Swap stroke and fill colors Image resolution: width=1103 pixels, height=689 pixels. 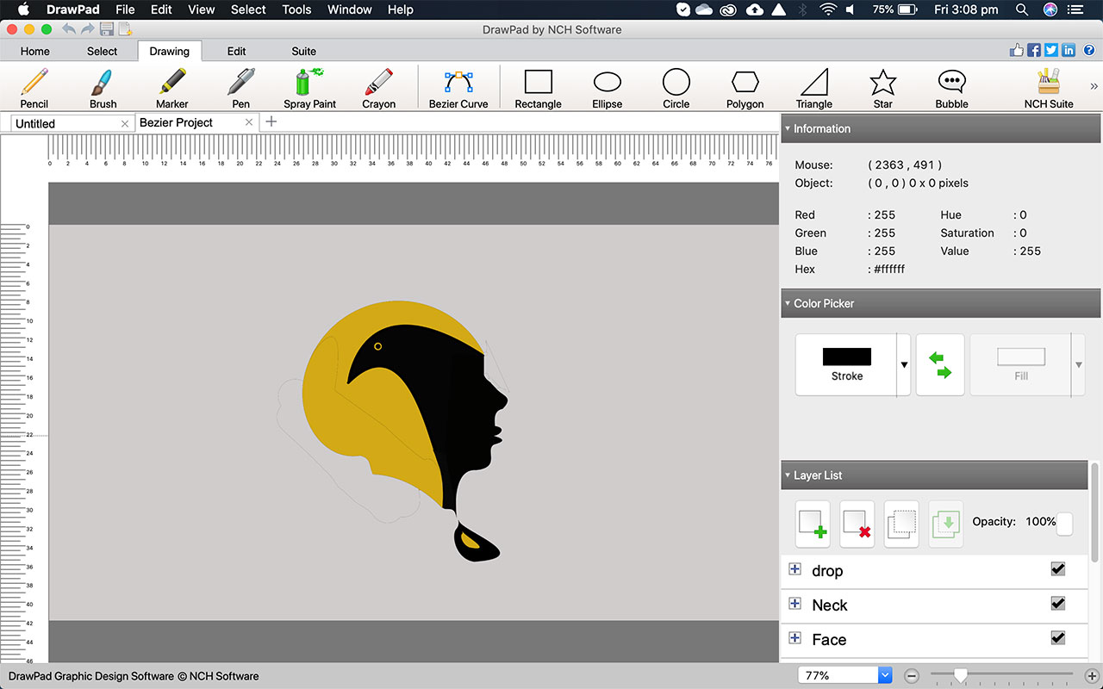point(940,365)
